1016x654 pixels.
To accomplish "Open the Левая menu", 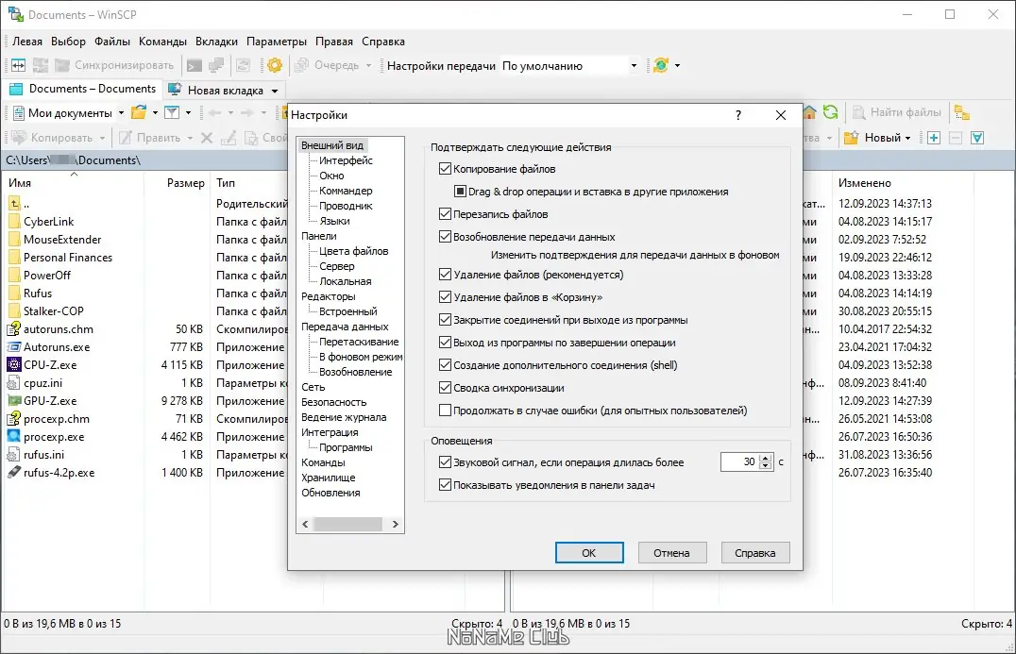I will pyautogui.click(x=27, y=42).
